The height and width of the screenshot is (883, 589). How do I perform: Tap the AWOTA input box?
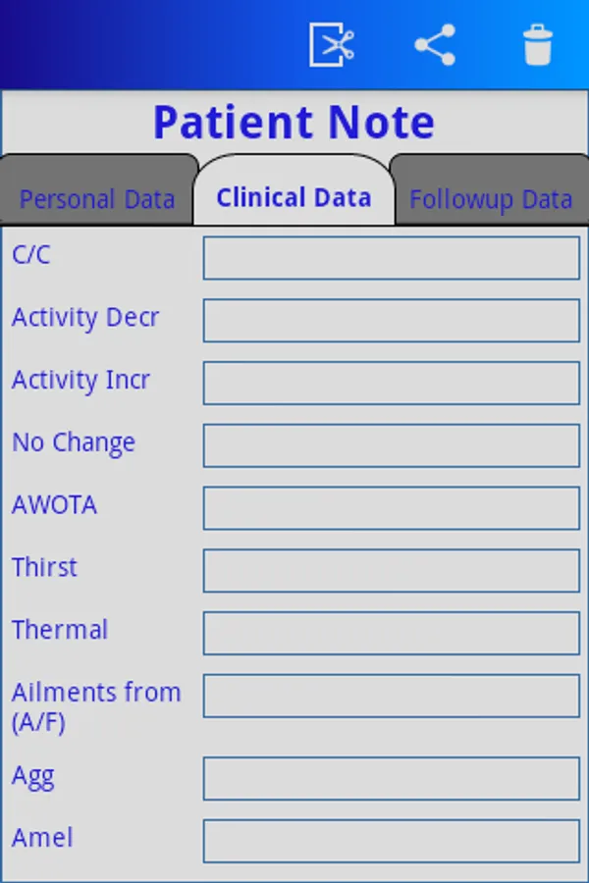(391, 508)
